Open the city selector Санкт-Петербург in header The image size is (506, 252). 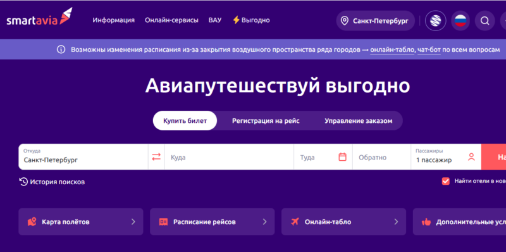click(x=375, y=21)
